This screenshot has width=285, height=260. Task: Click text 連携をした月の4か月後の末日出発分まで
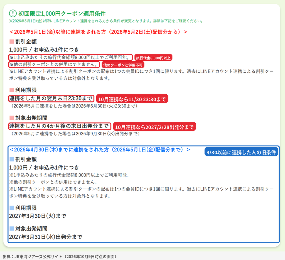click(60, 126)
